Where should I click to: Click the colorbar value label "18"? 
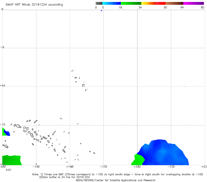tap(120, 7)
